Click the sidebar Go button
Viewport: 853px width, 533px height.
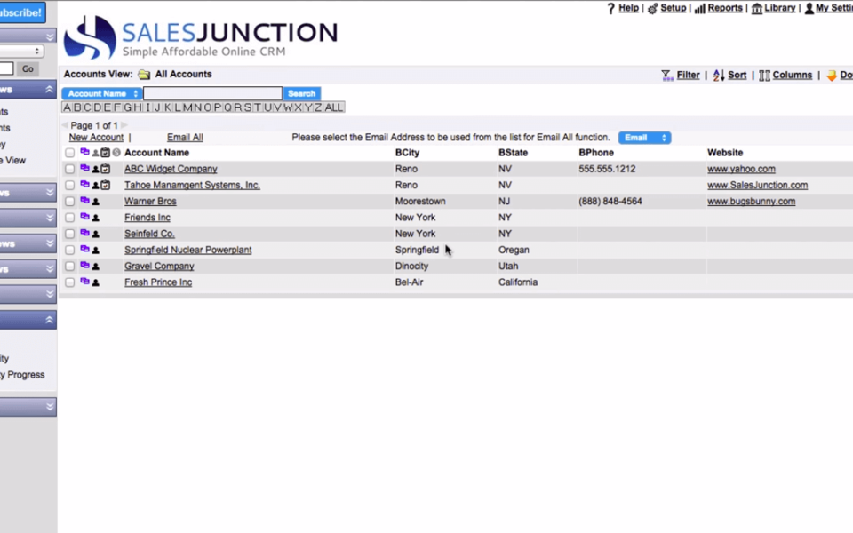pyautogui.click(x=28, y=69)
